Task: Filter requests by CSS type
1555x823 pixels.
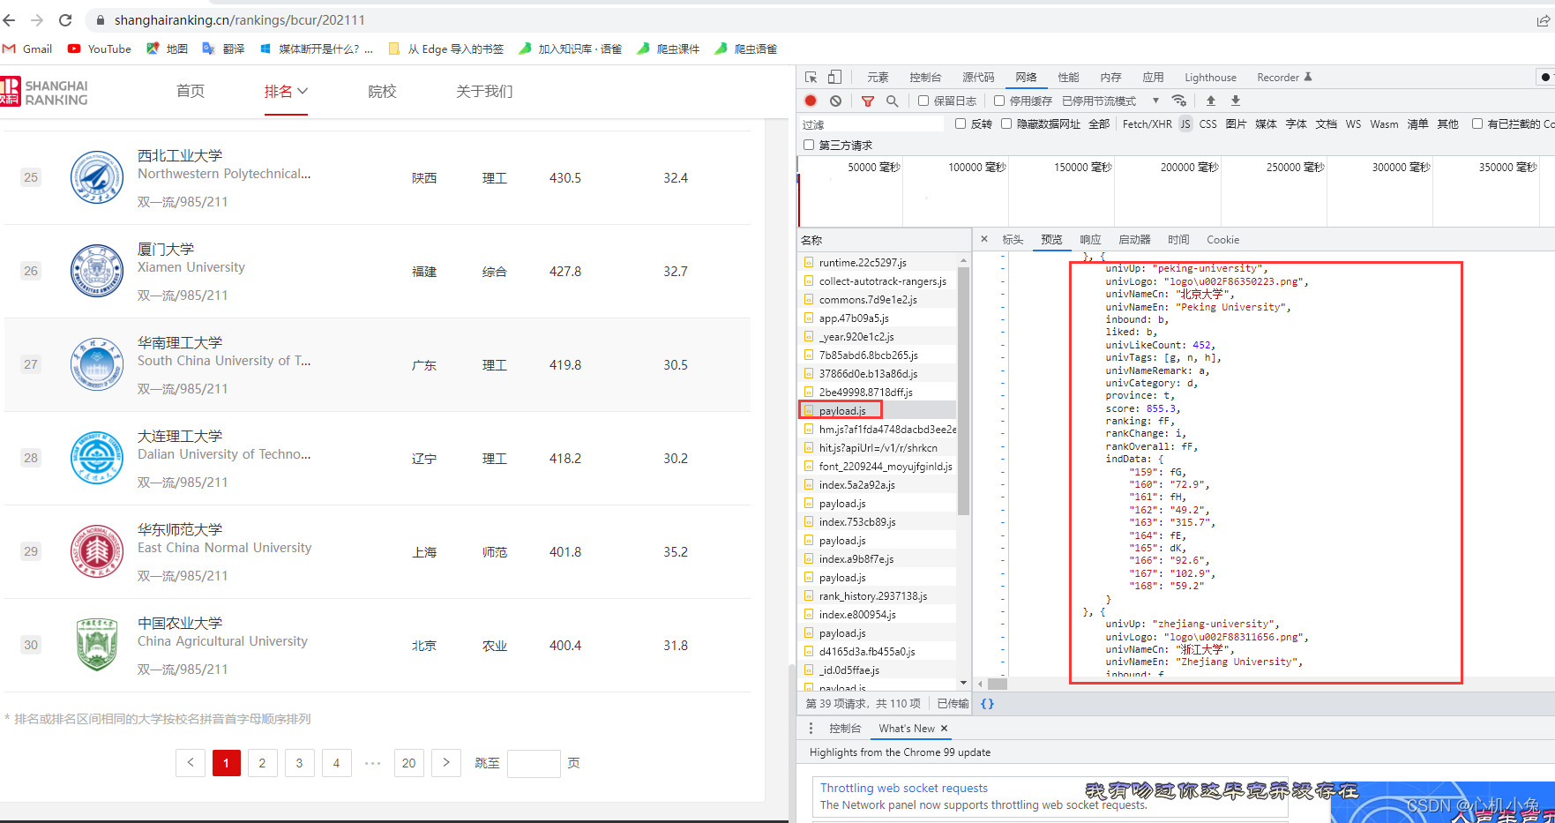Action: (x=1207, y=123)
